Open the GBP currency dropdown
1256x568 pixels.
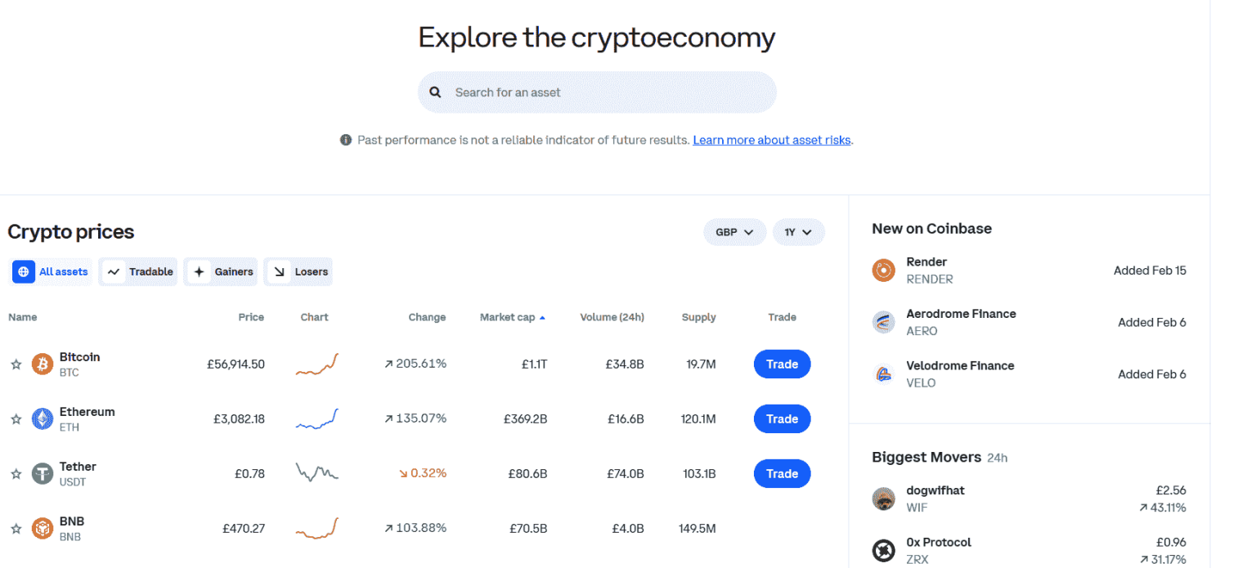[734, 232]
